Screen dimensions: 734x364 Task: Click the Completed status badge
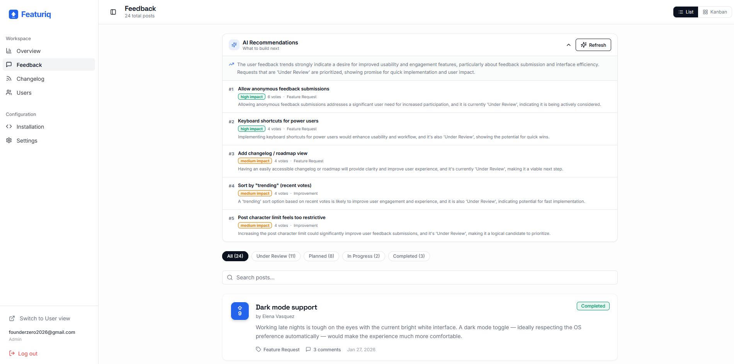click(593, 306)
